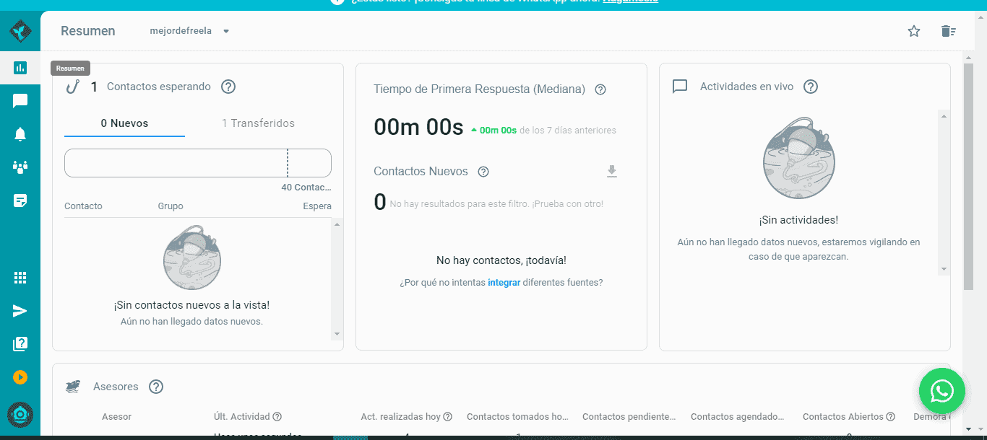
Task: Open the chat conversations sidebar icon
Action: (x=20, y=101)
